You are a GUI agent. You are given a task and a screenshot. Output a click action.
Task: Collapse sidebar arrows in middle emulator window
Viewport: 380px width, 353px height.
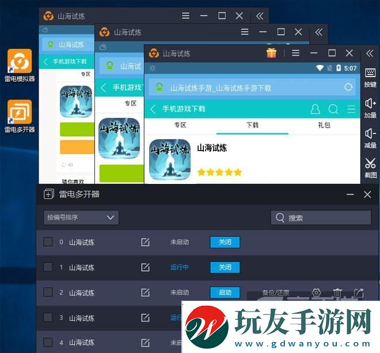click(319, 32)
